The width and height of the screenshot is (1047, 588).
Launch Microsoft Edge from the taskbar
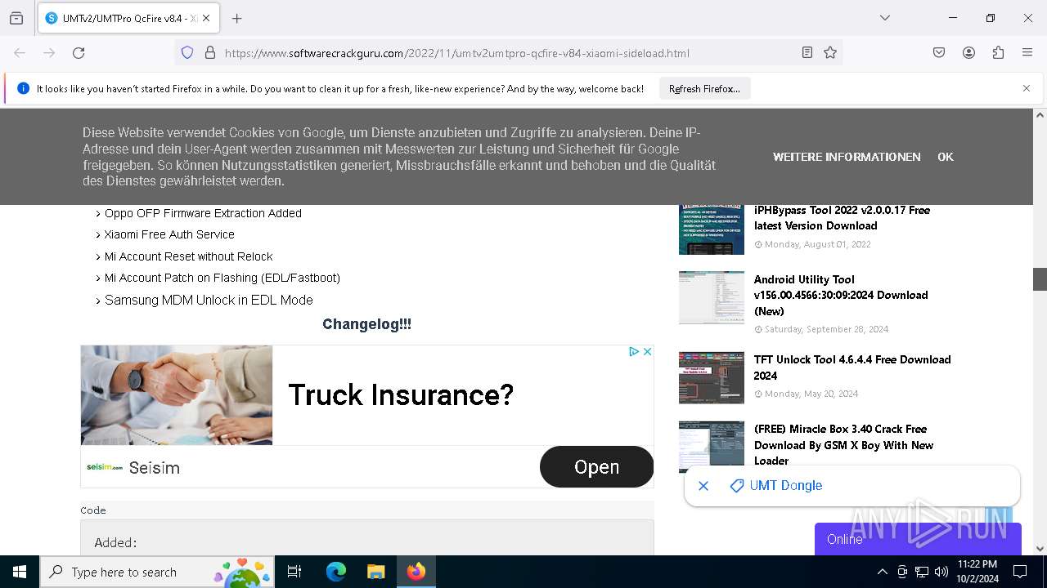point(336,572)
